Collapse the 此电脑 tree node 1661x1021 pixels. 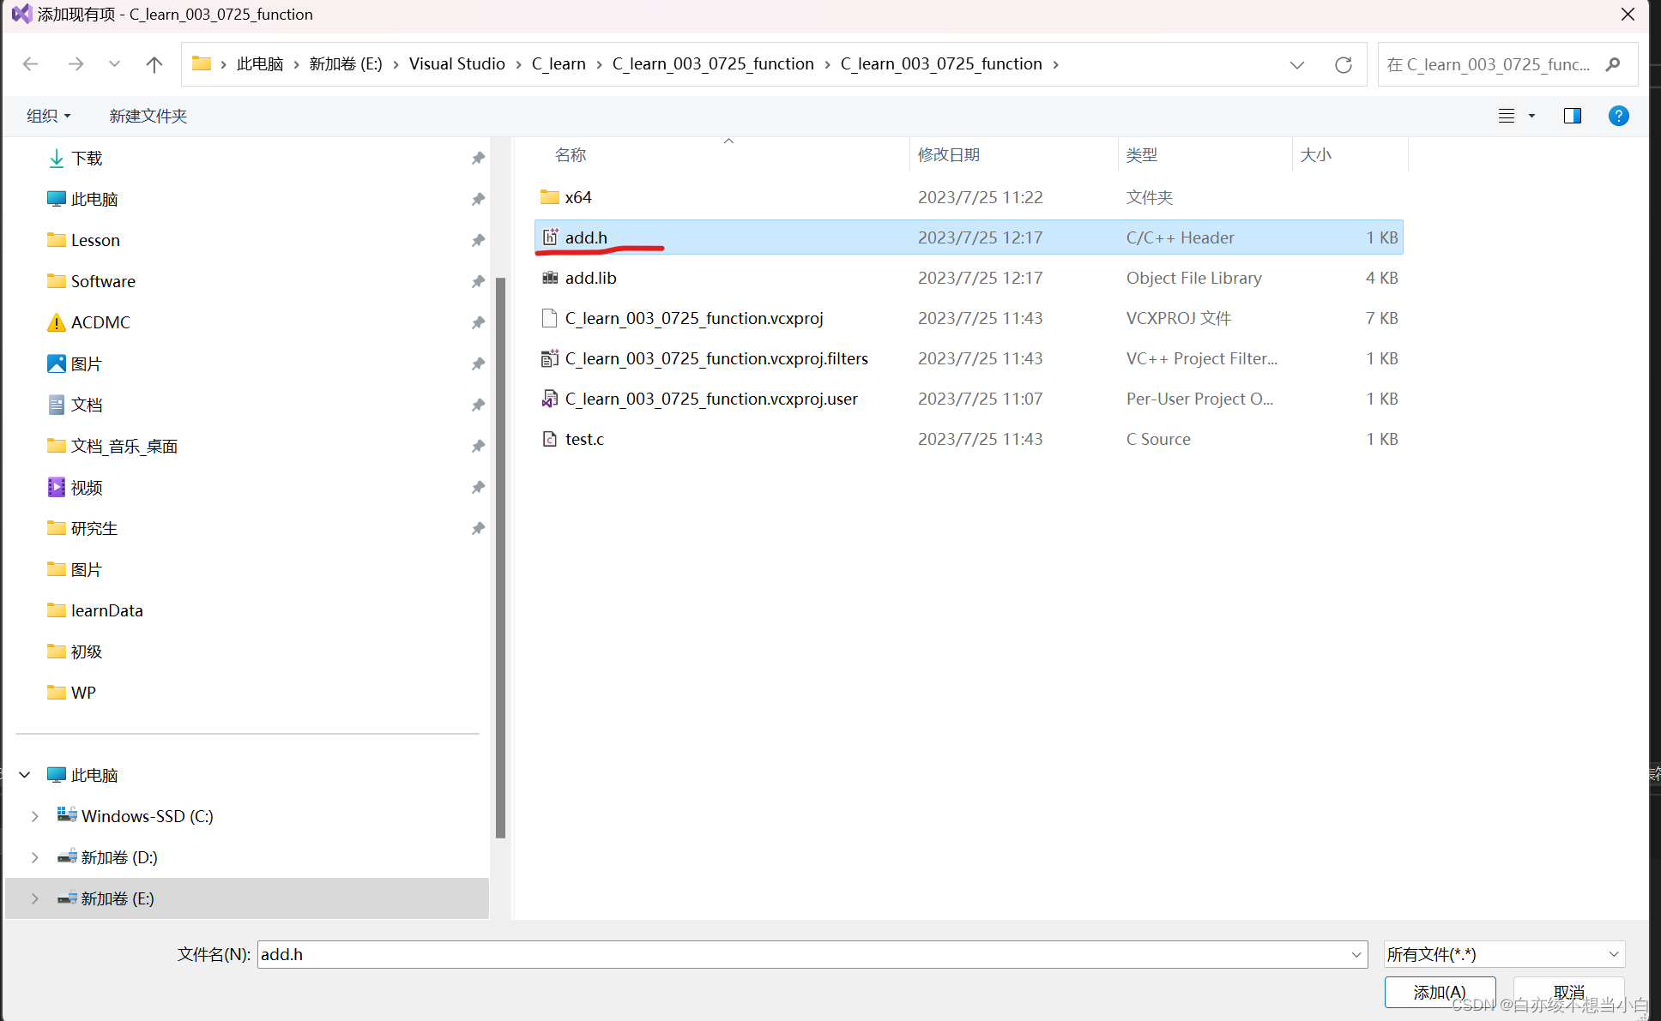[x=25, y=775]
